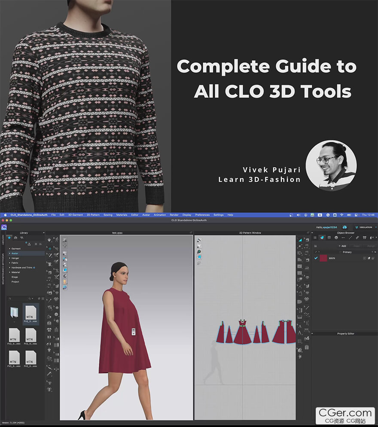Screen dimensions: 378x427
Task: Click the Add fabric button
Action: pos(342,246)
